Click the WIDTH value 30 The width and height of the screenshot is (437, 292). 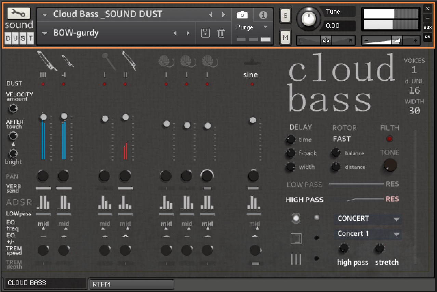tap(414, 111)
